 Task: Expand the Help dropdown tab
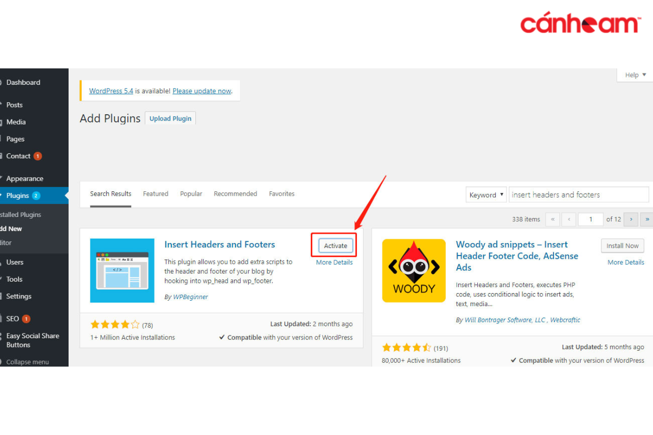click(636, 75)
